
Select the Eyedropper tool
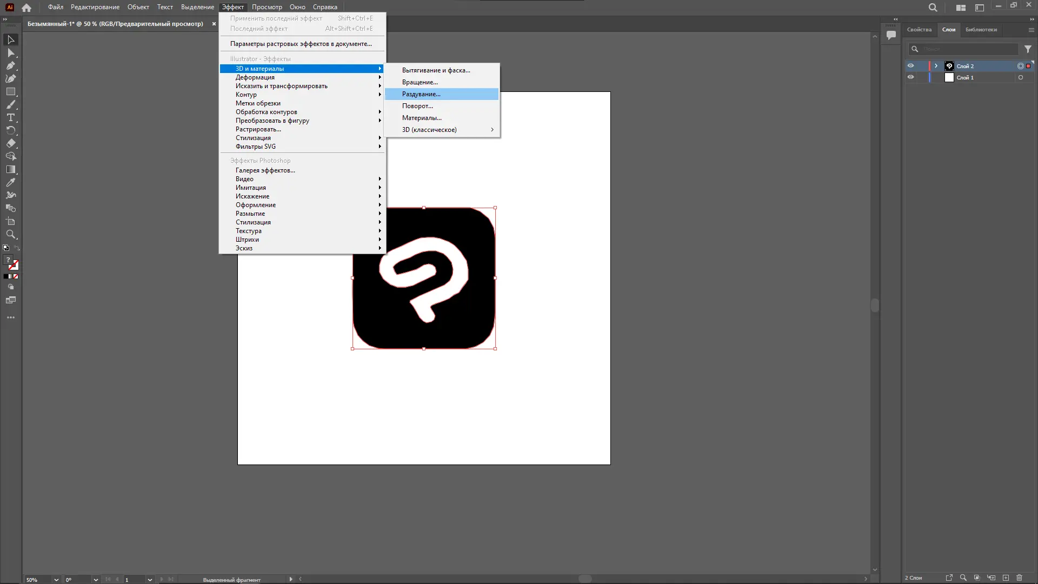(x=10, y=182)
